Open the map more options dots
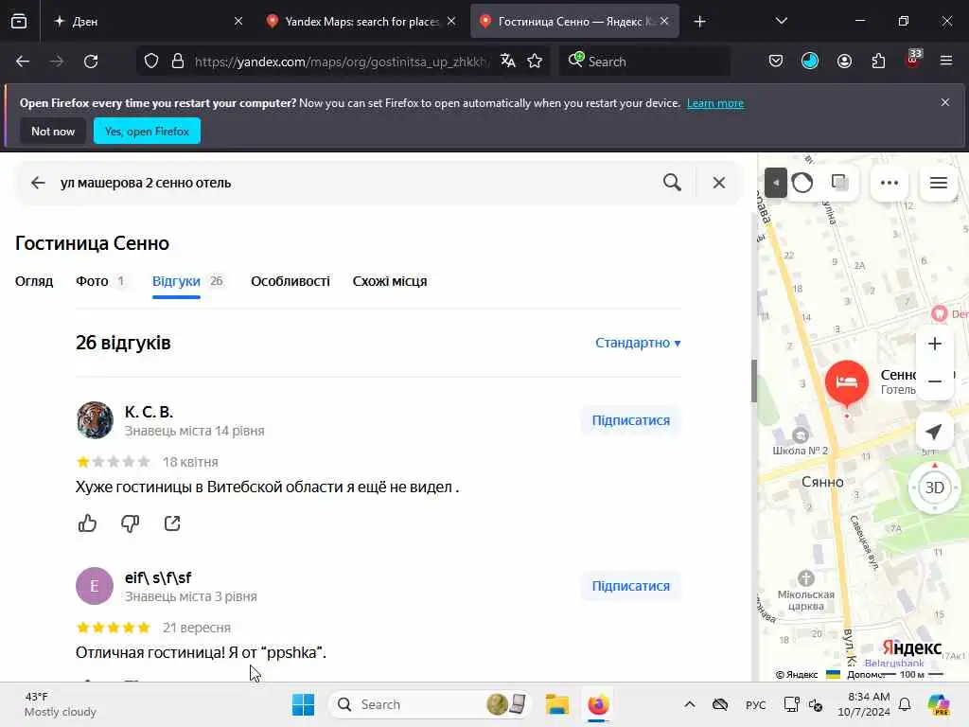Screen dimensions: 969x727 pos(890,183)
